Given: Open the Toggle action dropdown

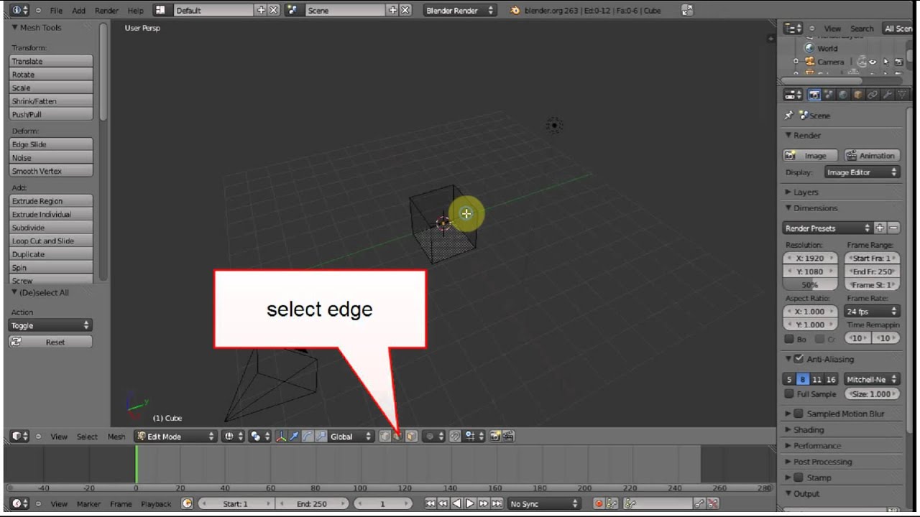Looking at the screenshot, I should [x=50, y=325].
